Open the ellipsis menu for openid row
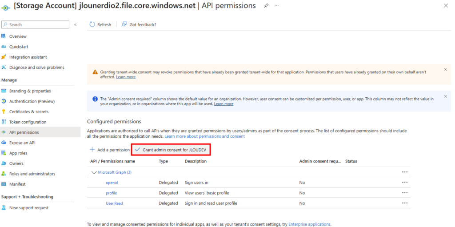Viewport: 455px width, 227px height. point(405,182)
